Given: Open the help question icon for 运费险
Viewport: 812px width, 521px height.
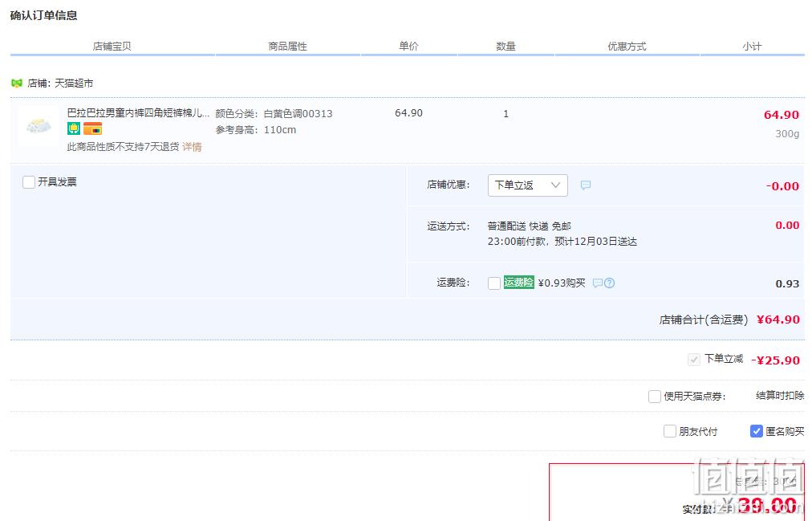Looking at the screenshot, I should [x=610, y=283].
